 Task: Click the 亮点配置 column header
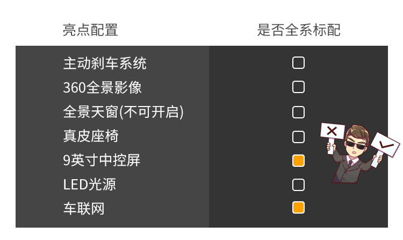tap(90, 30)
